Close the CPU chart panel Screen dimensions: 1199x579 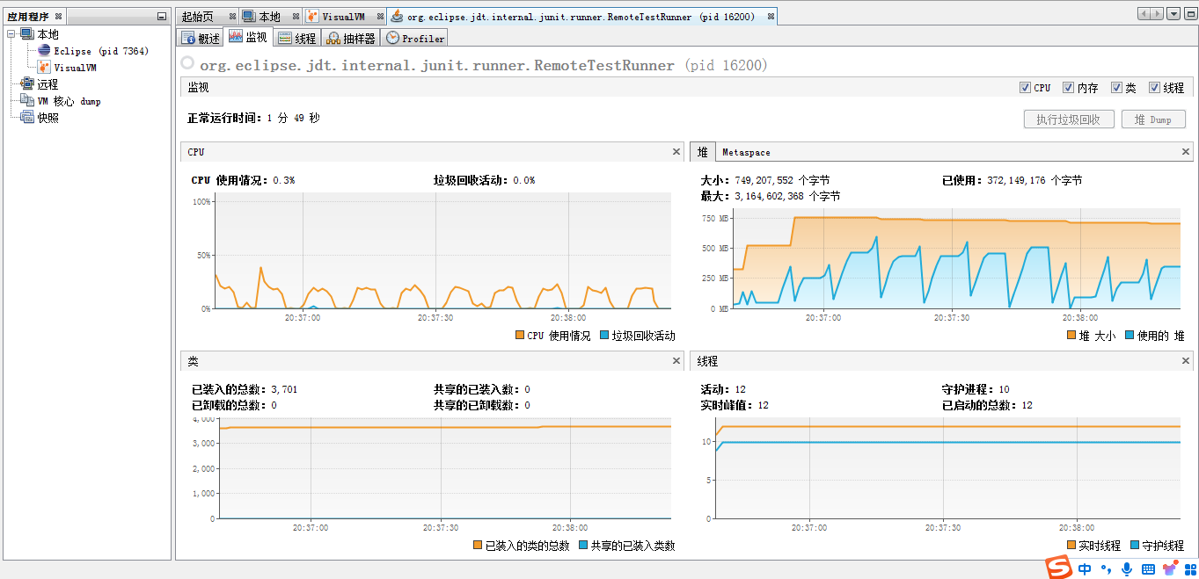click(x=676, y=152)
